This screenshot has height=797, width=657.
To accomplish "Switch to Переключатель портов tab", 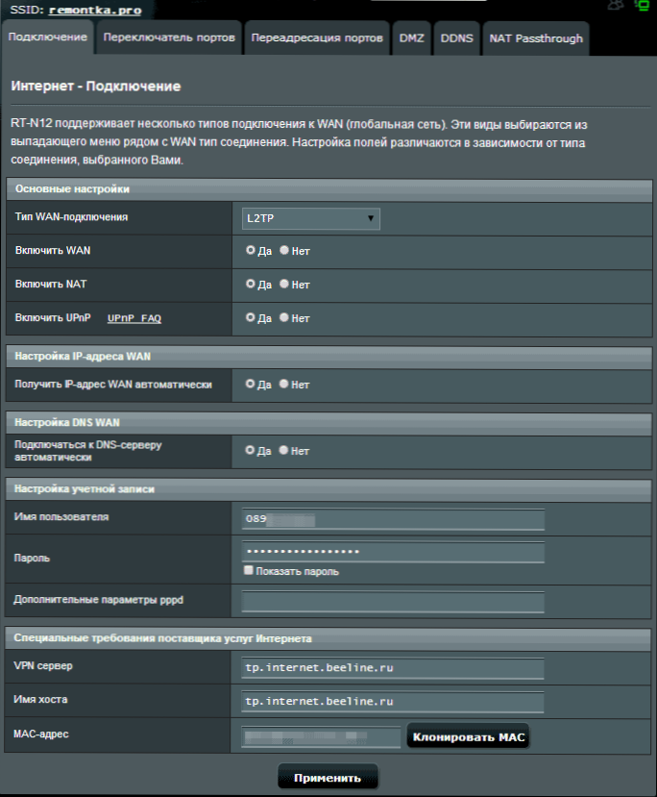I will 169,37.
